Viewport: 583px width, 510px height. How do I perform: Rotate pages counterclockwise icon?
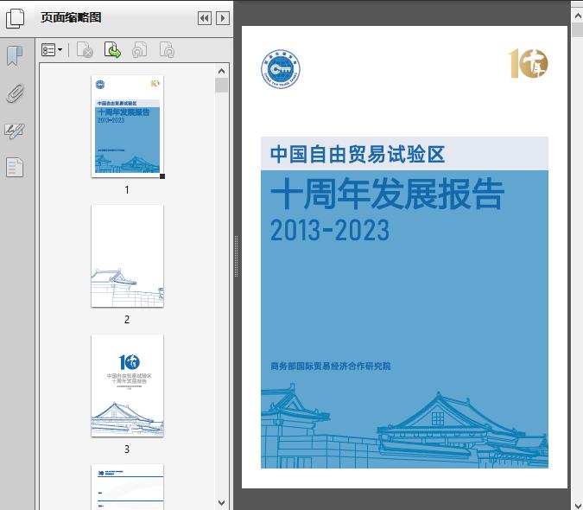coord(139,50)
